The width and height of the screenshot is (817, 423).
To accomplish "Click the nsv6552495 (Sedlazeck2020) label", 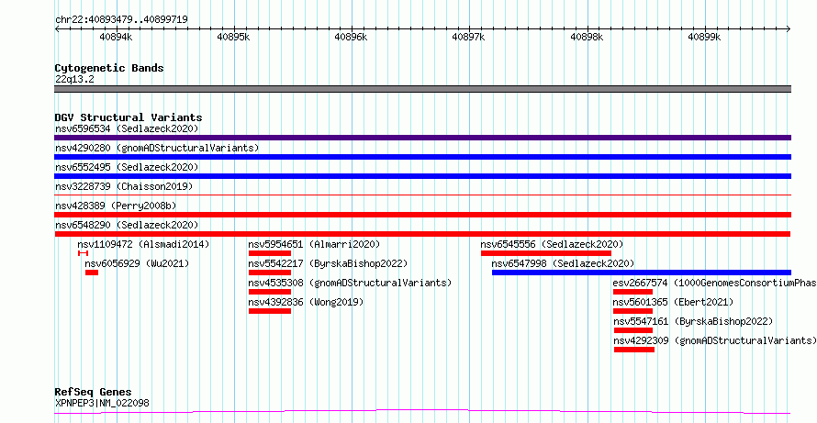I will coord(127,167).
